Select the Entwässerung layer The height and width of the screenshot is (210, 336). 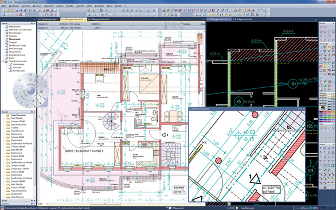(x=15, y=49)
